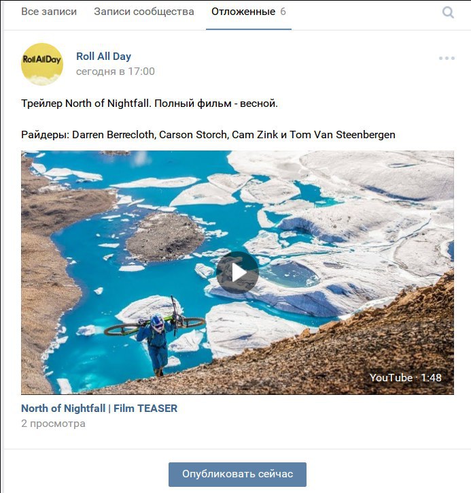
Task: Switch to the Все записи tab
Action: pos(49,12)
